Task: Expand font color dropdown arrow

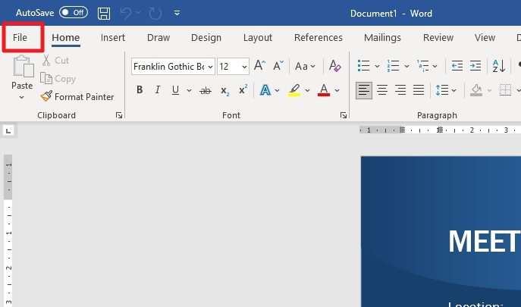Action: point(337,90)
